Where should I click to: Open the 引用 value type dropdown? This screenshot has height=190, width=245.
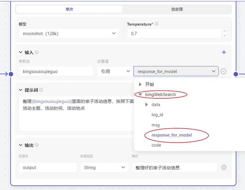(115, 71)
